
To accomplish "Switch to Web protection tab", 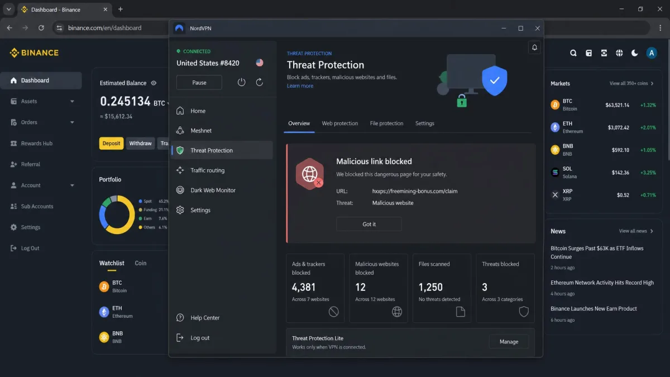I will pyautogui.click(x=340, y=123).
